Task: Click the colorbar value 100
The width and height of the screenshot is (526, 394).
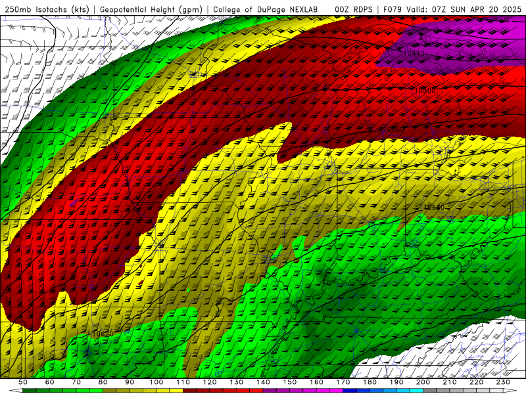Action: click(x=156, y=382)
